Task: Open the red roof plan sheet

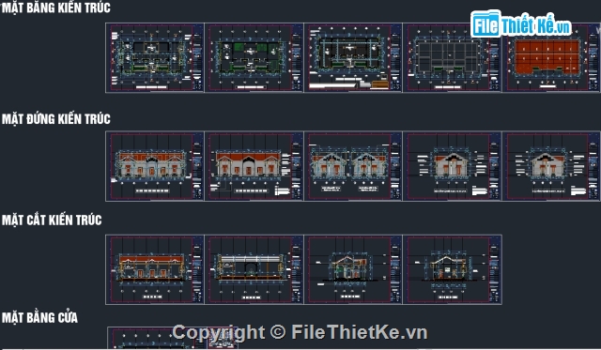Action: [x=551, y=58]
